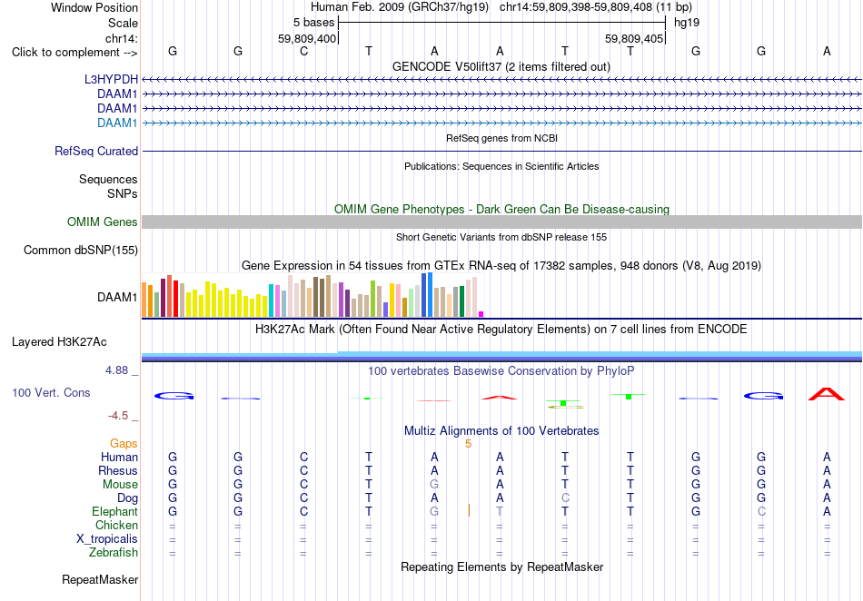Click the 100 Vert. Cons label
Screen dimensions: 863x601
51,392
